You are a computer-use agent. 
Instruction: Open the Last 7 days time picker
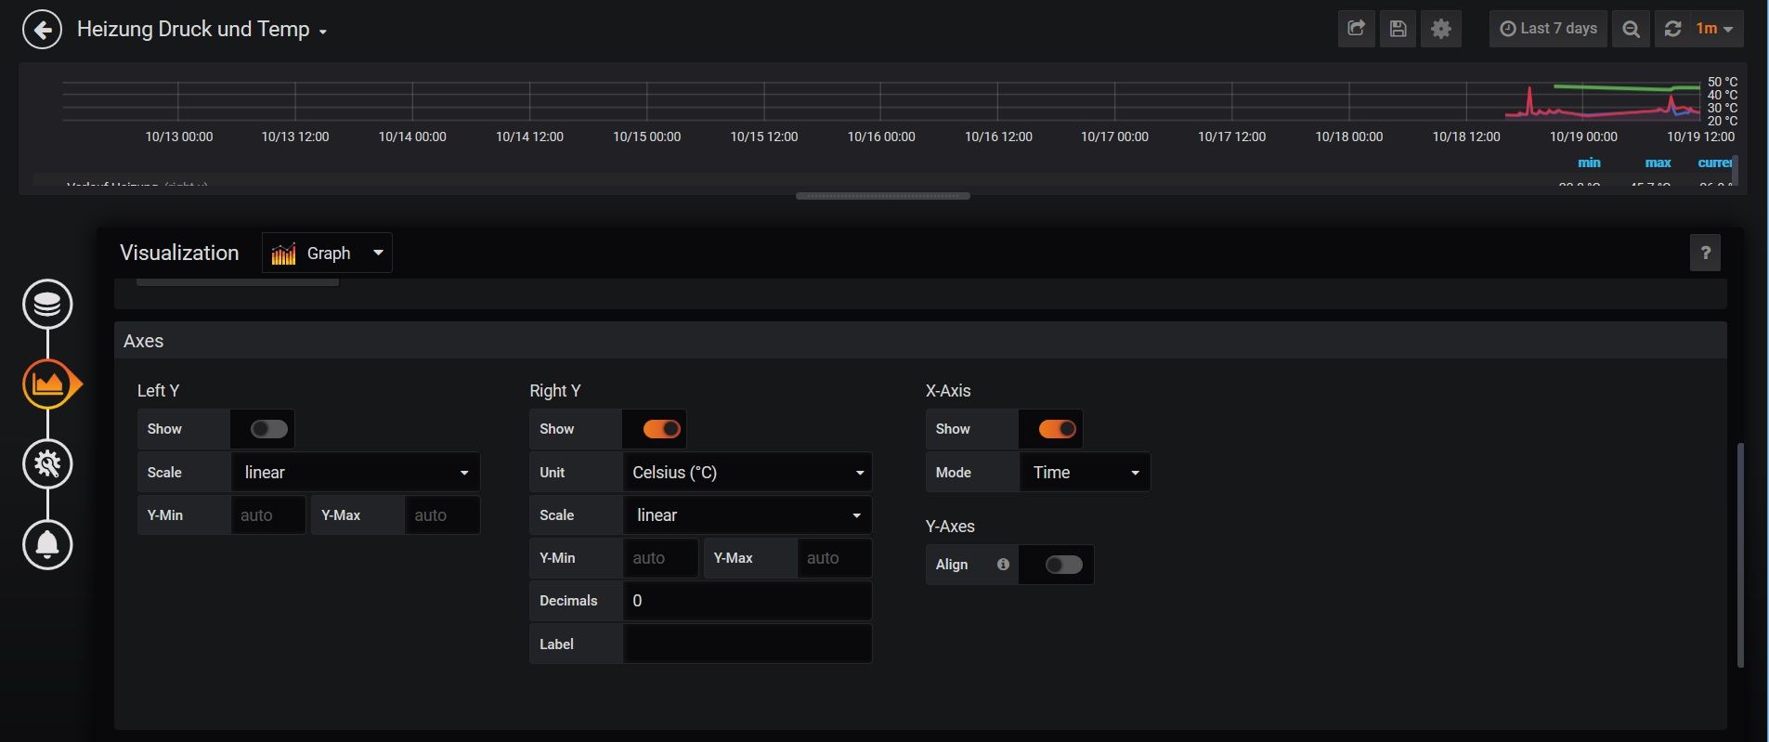1548,29
